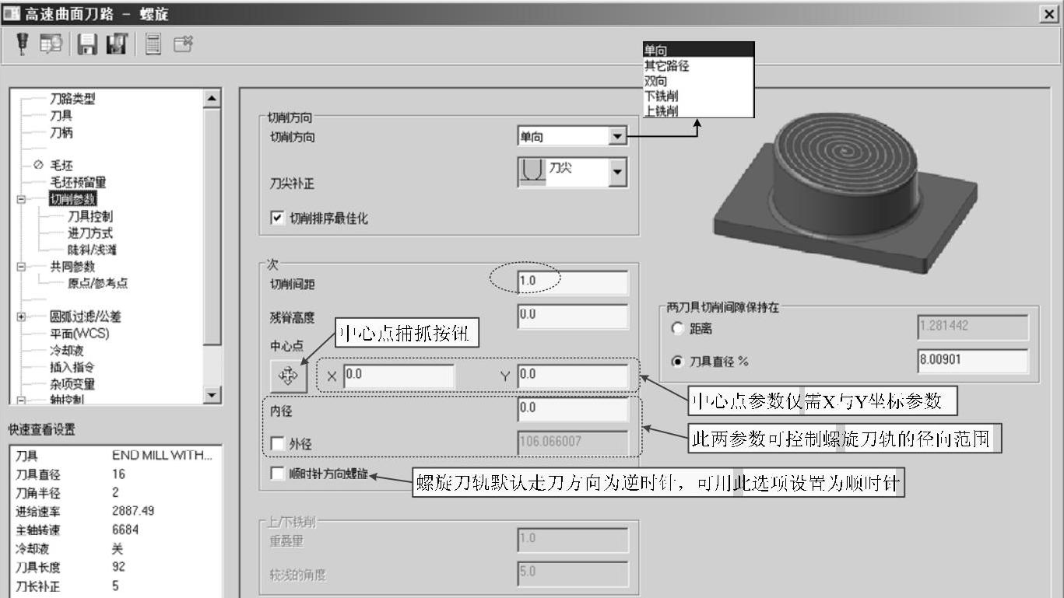Image resolution: width=1064 pixels, height=598 pixels.
Task: Tick the 外径 checkbox
Action: [x=277, y=444]
